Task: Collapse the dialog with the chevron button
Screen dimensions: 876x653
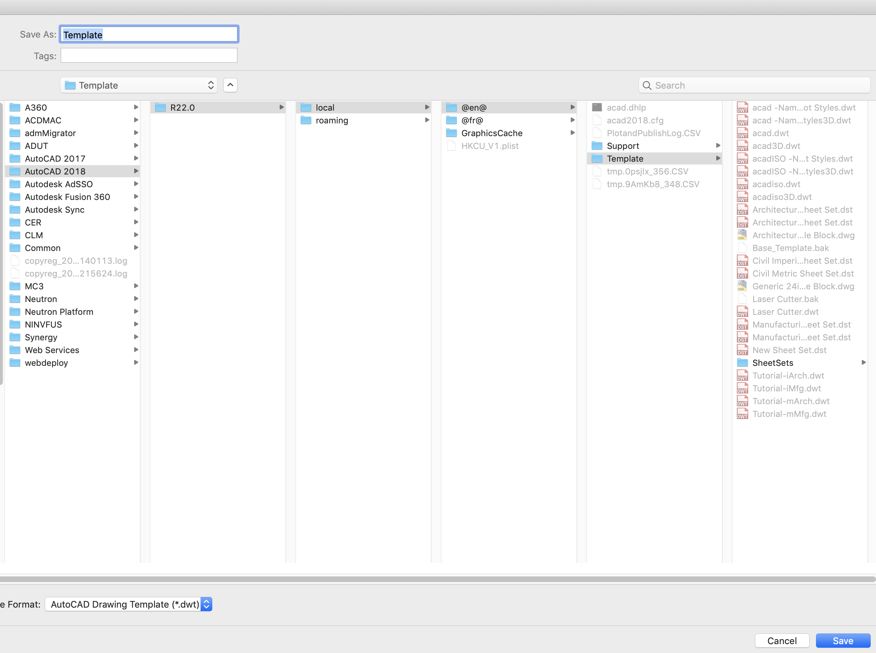Action: [x=230, y=85]
